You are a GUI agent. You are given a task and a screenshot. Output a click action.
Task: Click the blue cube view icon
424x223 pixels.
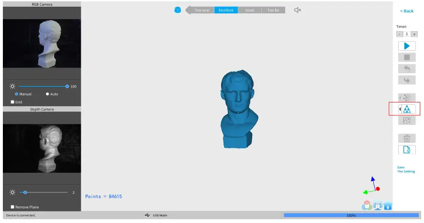pos(178,10)
